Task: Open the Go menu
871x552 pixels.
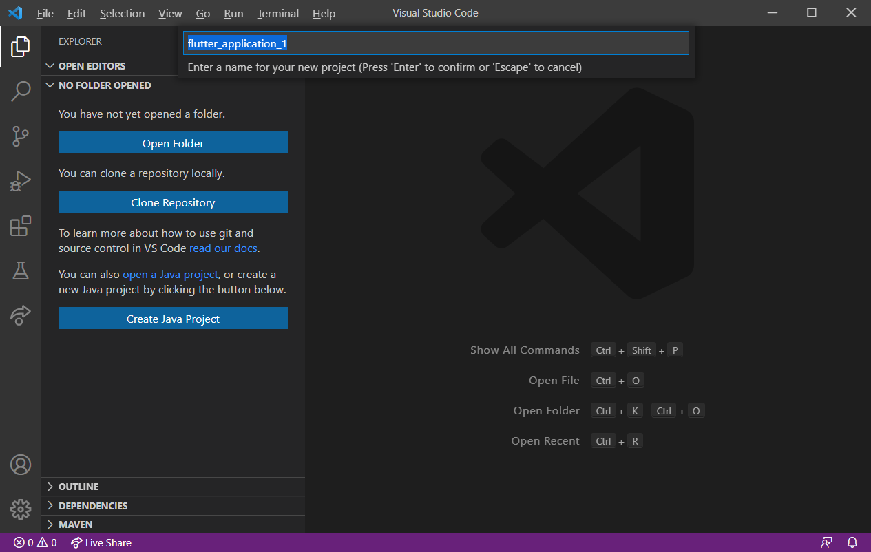Action: [203, 13]
